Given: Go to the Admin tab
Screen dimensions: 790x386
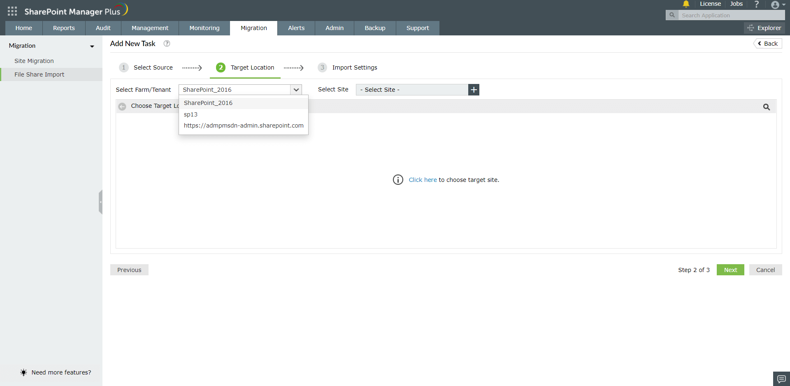Looking at the screenshot, I should tap(335, 28).
